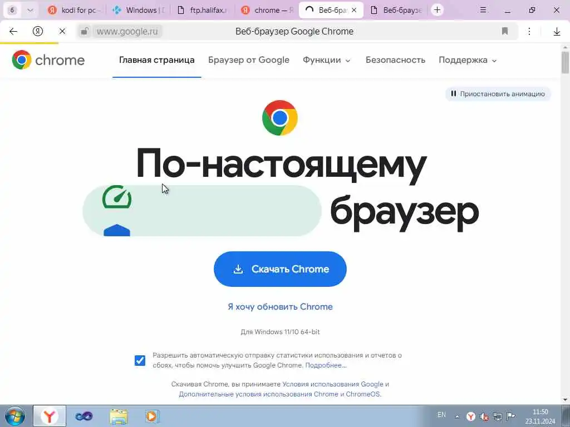
Task: Expand the Поддержка dropdown
Action: (x=468, y=60)
